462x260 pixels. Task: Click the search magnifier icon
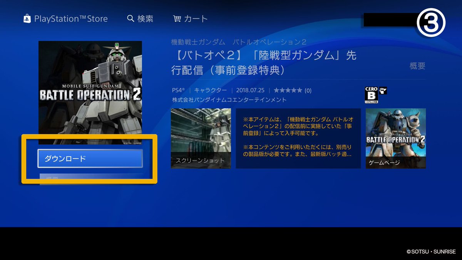pyautogui.click(x=131, y=18)
